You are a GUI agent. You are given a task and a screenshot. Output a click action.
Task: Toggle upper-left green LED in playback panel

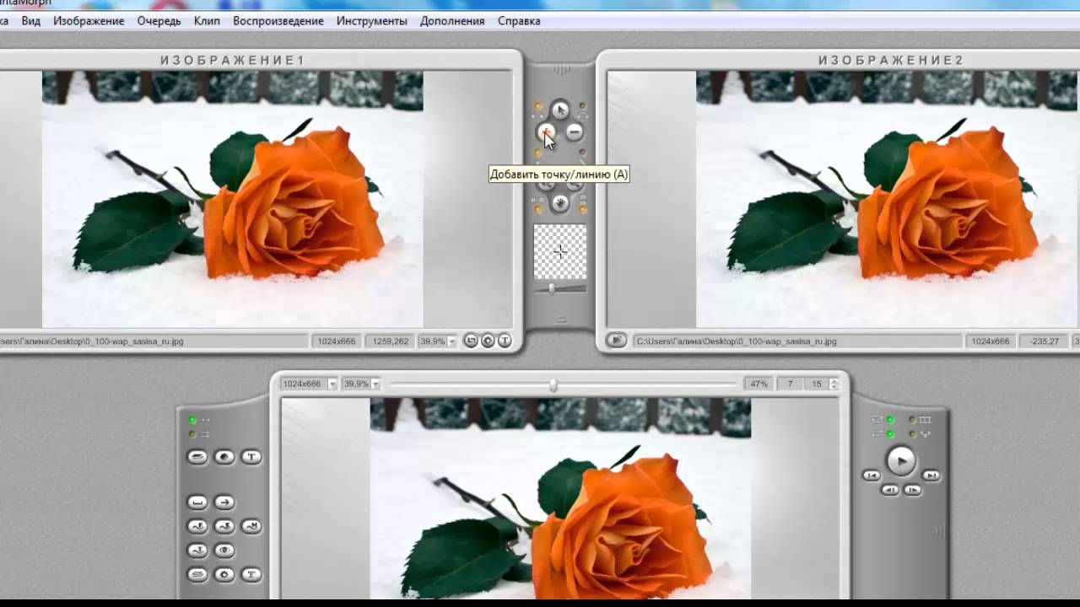click(889, 419)
